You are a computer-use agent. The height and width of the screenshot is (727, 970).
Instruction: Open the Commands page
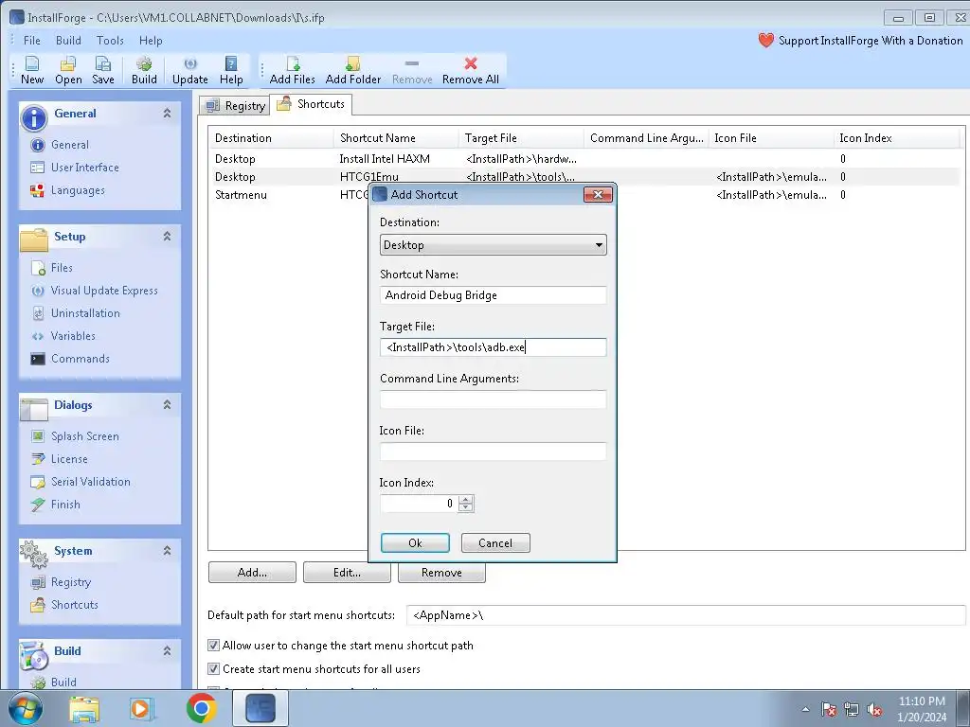(x=81, y=359)
